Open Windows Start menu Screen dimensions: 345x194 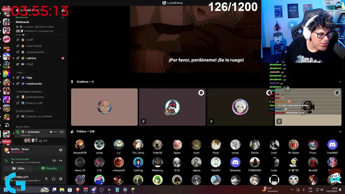5,190
